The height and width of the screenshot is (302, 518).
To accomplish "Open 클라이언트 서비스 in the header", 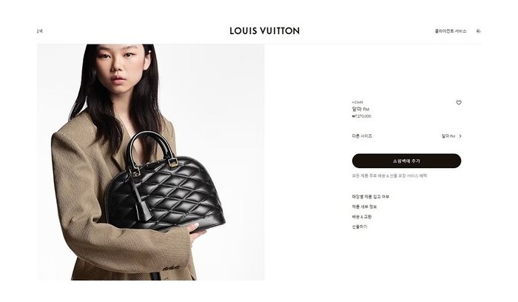I will coord(451,31).
